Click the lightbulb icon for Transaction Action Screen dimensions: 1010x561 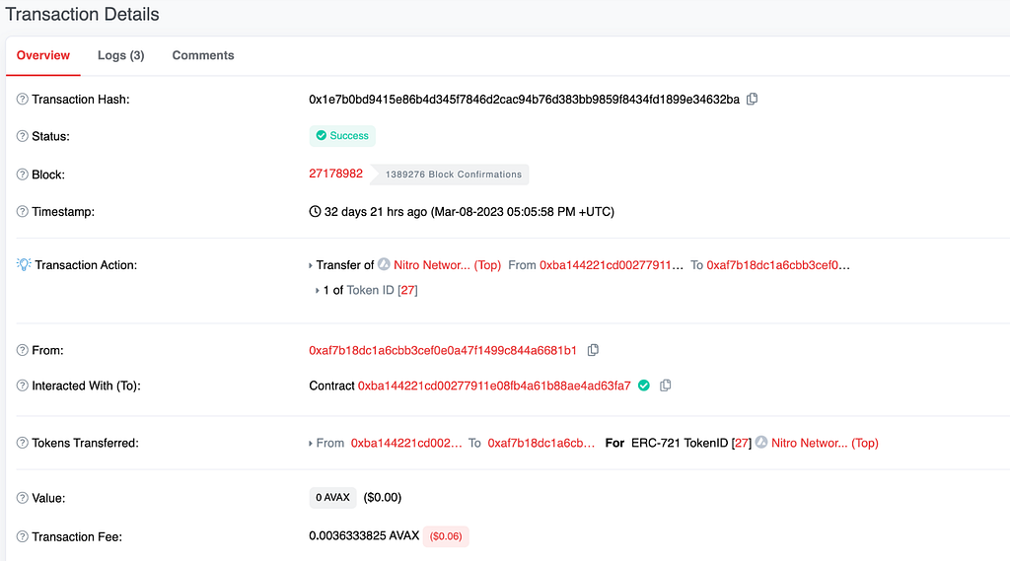click(x=24, y=264)
